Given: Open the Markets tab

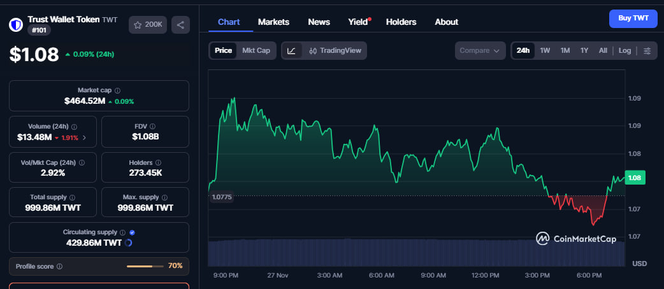Looking at the screenshot, I should click(273, 22).
